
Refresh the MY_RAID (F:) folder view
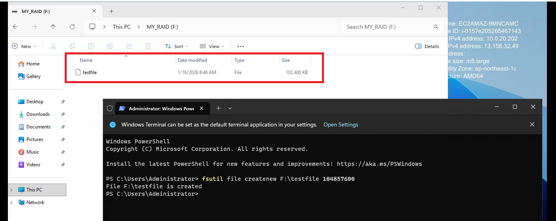click(x=72, y=27)
